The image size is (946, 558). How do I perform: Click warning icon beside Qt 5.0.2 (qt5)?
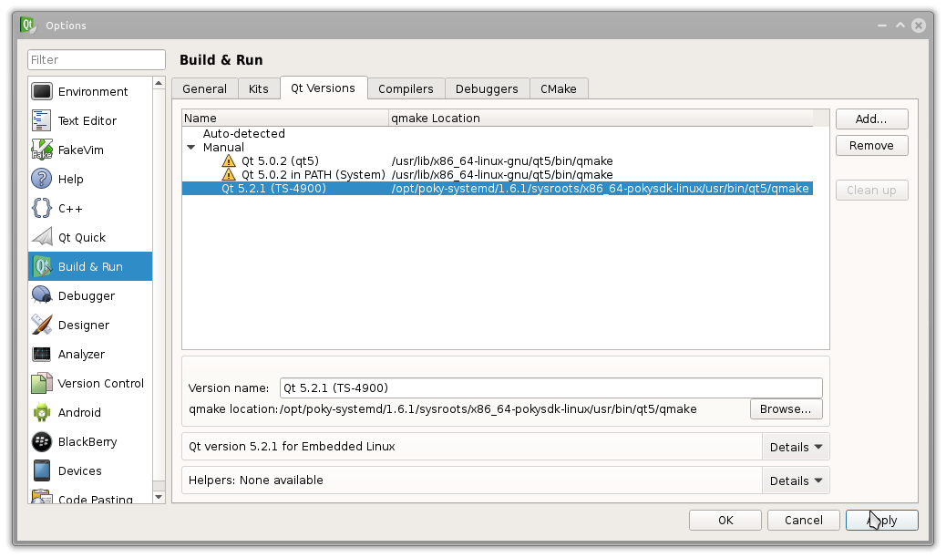[x=229, y=160]
